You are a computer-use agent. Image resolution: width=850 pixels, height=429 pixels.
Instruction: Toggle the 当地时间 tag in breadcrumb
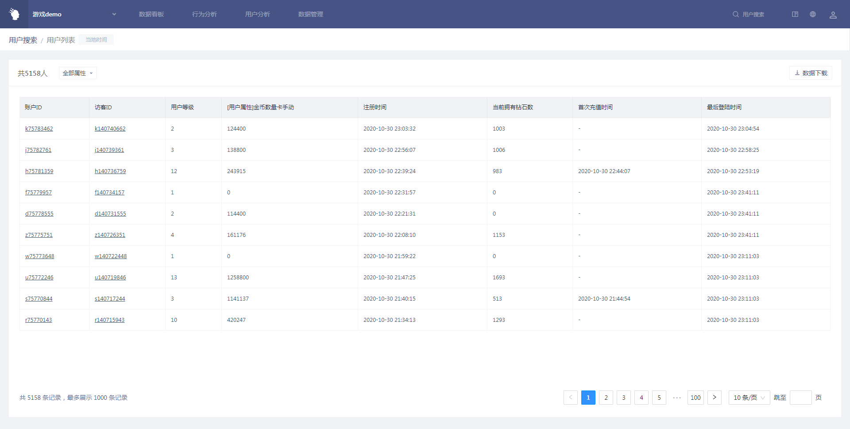point(96,39)
